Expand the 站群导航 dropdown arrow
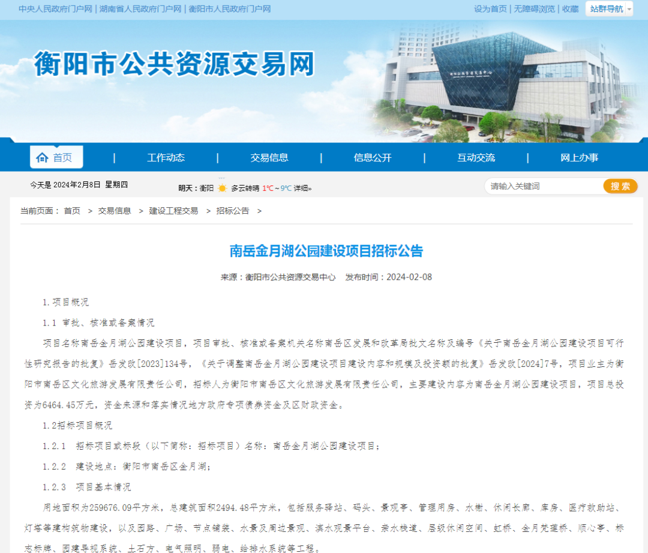The width and height of the screenshot is (648, 553). 629,9
